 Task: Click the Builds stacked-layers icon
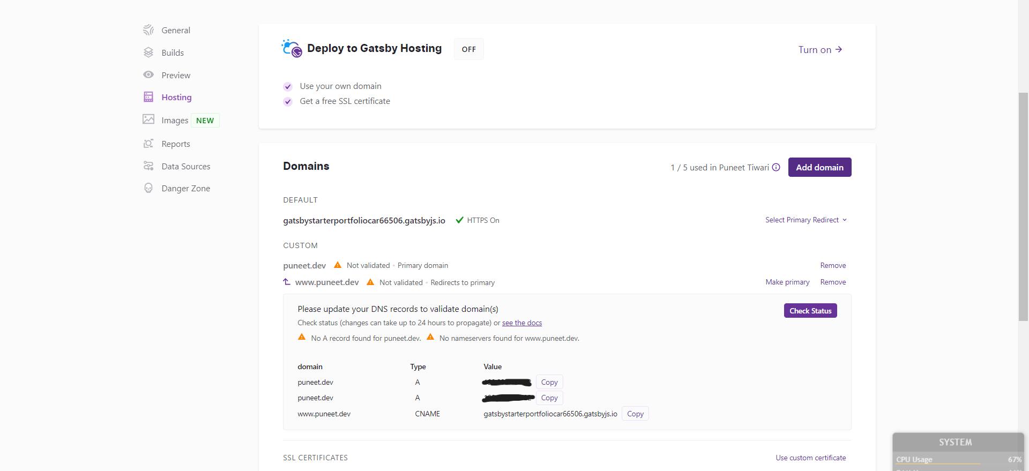tap(148, 53)
